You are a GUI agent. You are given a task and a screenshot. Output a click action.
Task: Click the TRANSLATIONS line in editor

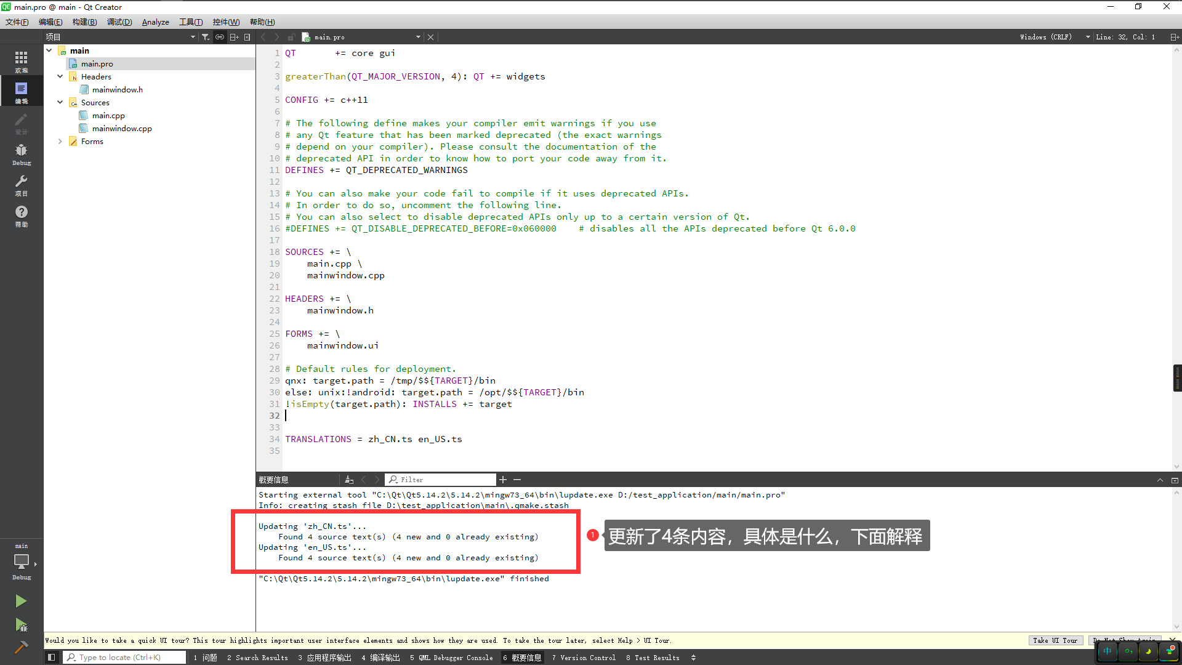pyautogui.click(x=373, y=439)
